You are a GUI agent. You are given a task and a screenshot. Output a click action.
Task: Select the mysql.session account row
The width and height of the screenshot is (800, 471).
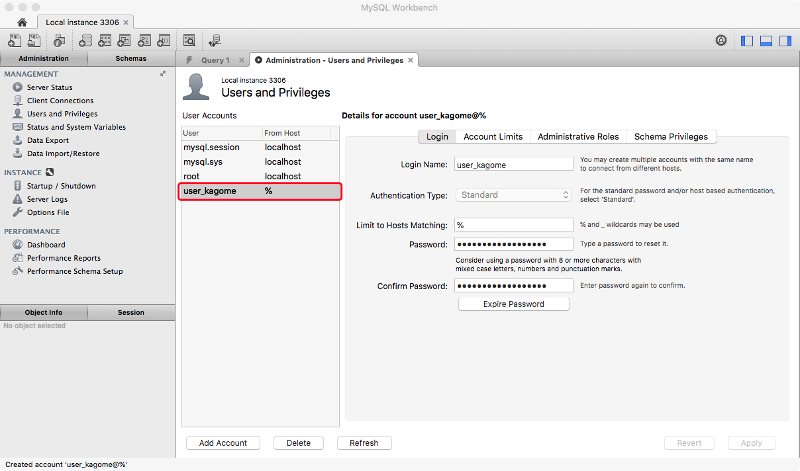pyautogui.click(x=260, y=148)
